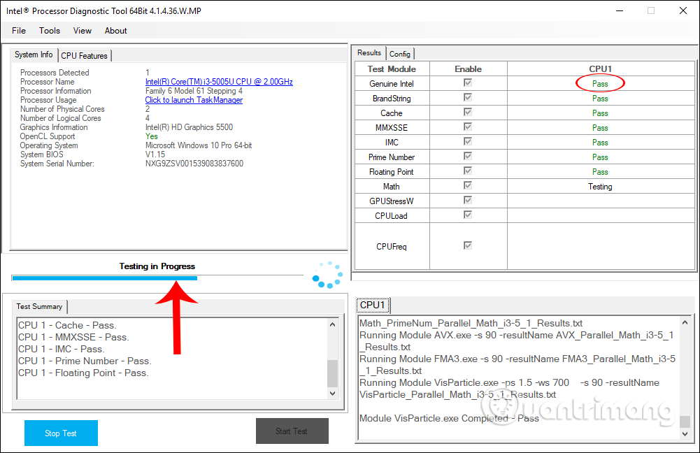Toggle the Prime Number enable checkbox
Viewport: 700px width, 453px height.
coord(467,156)
